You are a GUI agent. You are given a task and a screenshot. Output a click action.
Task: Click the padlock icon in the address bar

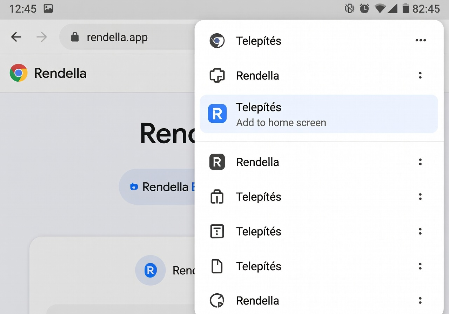point(75,37)
